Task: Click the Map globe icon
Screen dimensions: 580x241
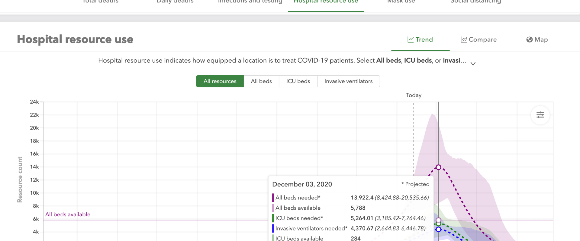Action: click(529, 39)
